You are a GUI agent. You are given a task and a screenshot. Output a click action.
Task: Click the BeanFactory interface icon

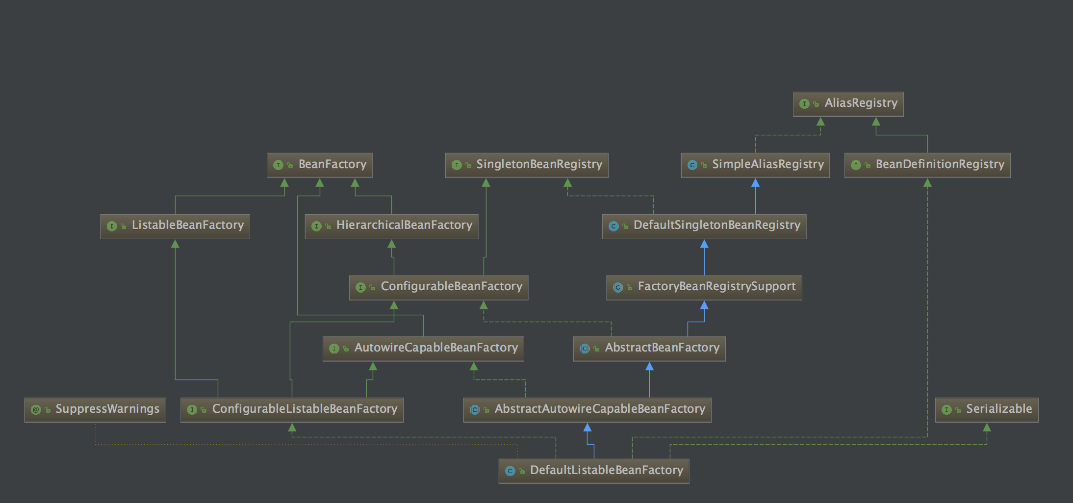click(278, 165)
